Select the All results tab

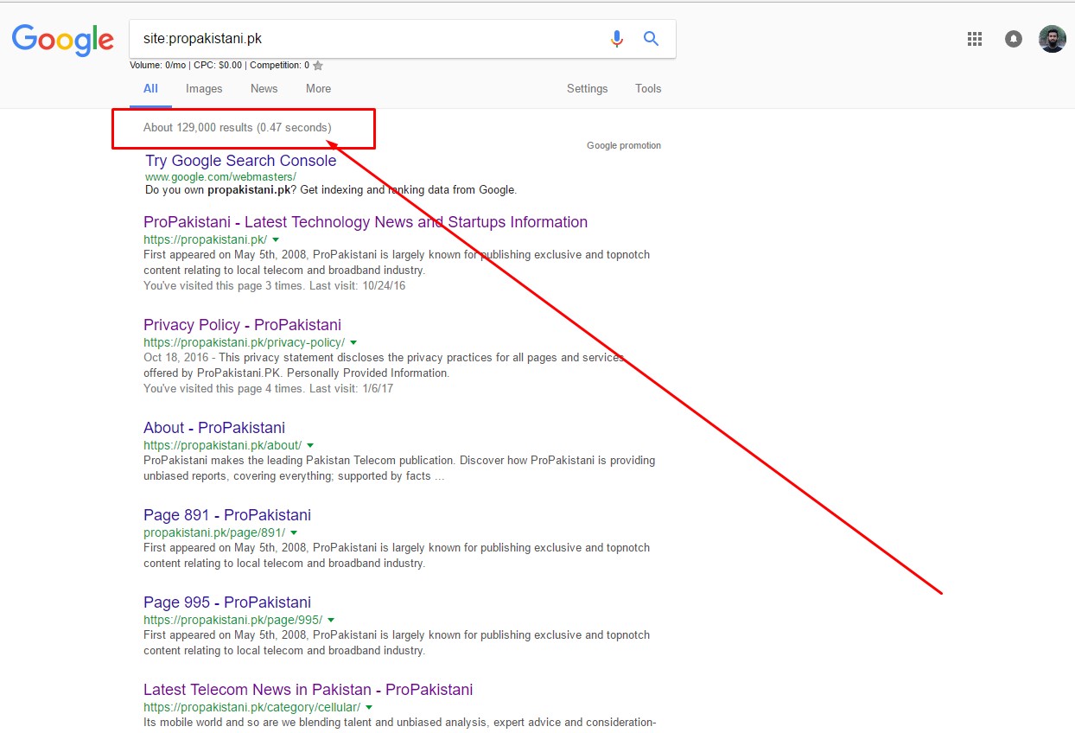150,88
